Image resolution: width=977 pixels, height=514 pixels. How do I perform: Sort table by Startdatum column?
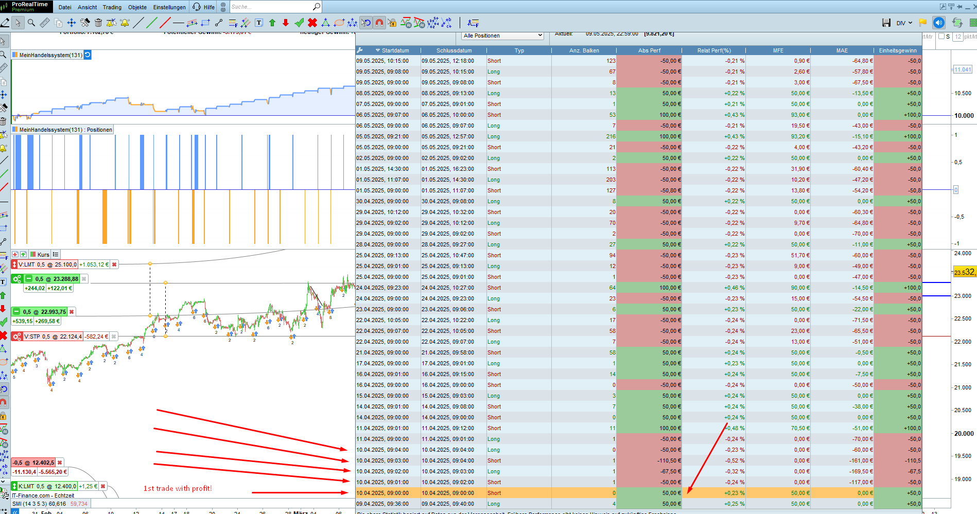click(x=395, y=50)
